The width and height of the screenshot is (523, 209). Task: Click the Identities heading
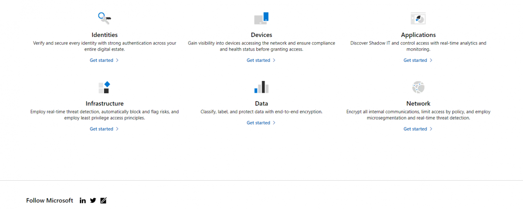[105, 35]
